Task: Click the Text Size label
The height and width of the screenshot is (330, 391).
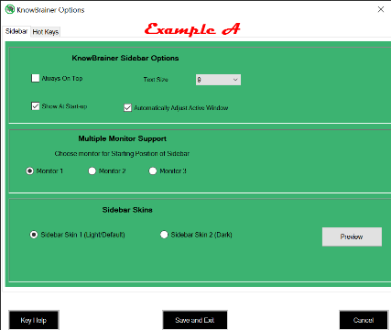Action: click(x=156, y=80)
